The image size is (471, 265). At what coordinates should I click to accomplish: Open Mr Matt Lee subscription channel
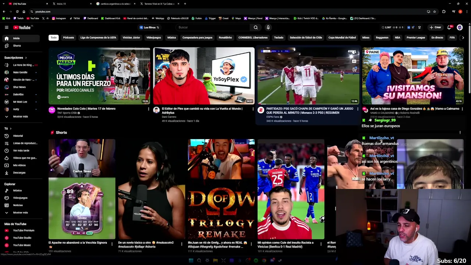(21, 102)
